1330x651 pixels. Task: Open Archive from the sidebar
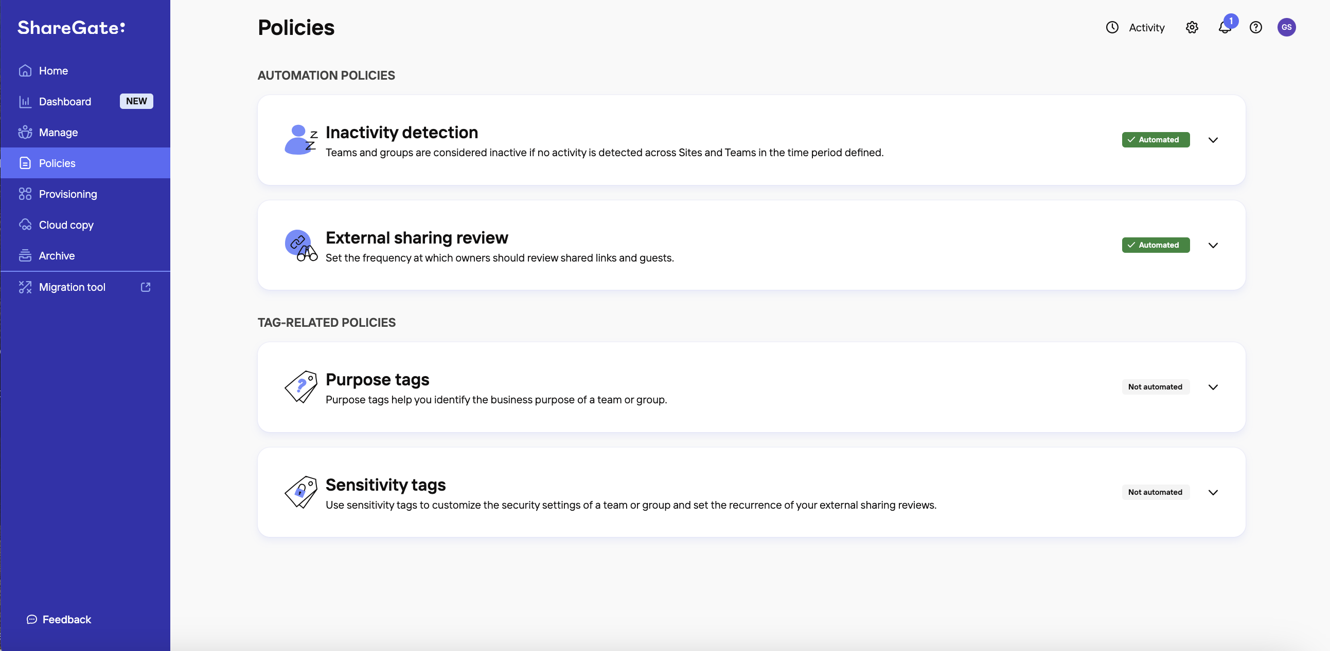(x=85, y=256)
